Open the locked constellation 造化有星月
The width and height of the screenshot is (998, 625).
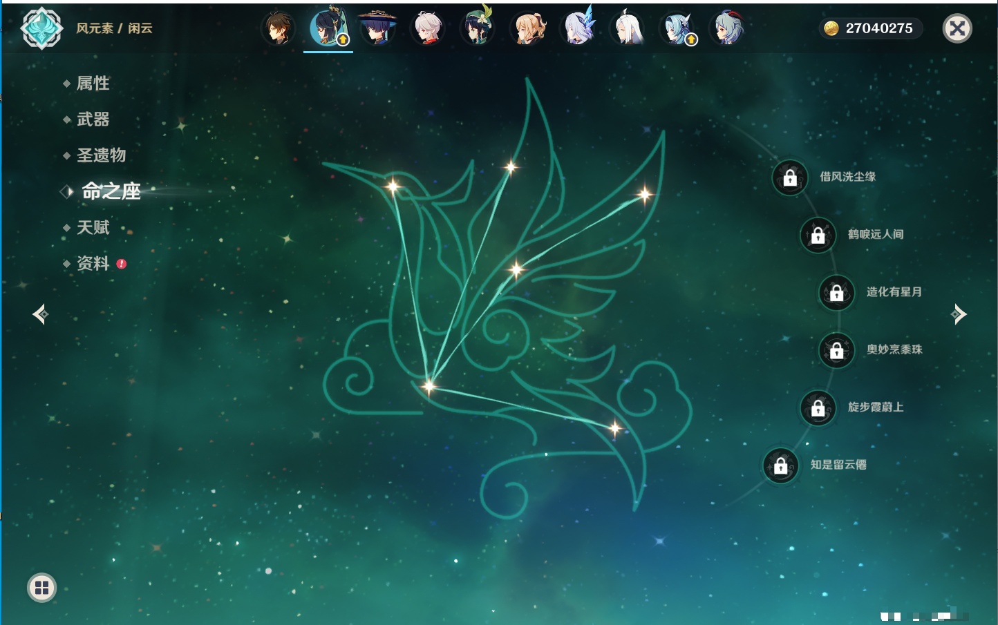point(836,293)
